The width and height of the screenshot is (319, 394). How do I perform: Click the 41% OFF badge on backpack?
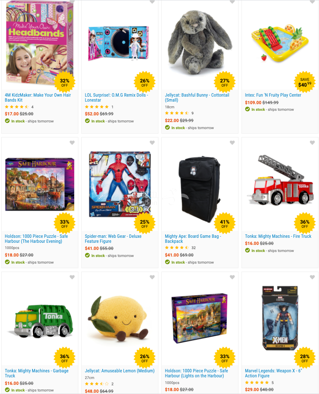click(224, 223)
